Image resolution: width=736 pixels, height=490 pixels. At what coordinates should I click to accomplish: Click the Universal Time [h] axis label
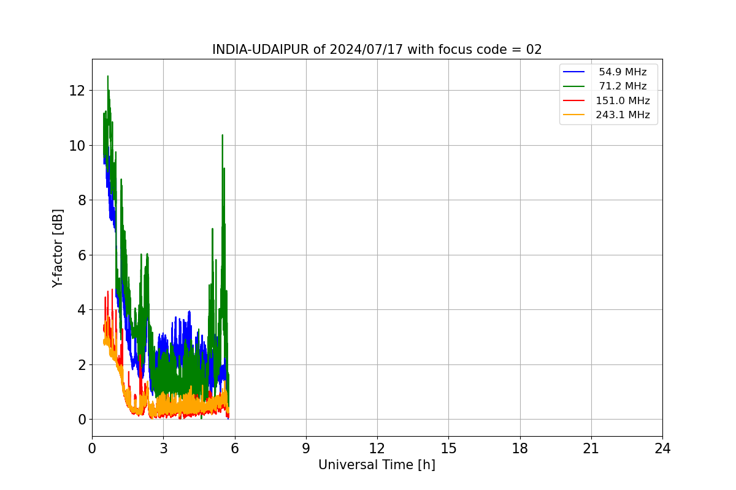tap(377, 465)
